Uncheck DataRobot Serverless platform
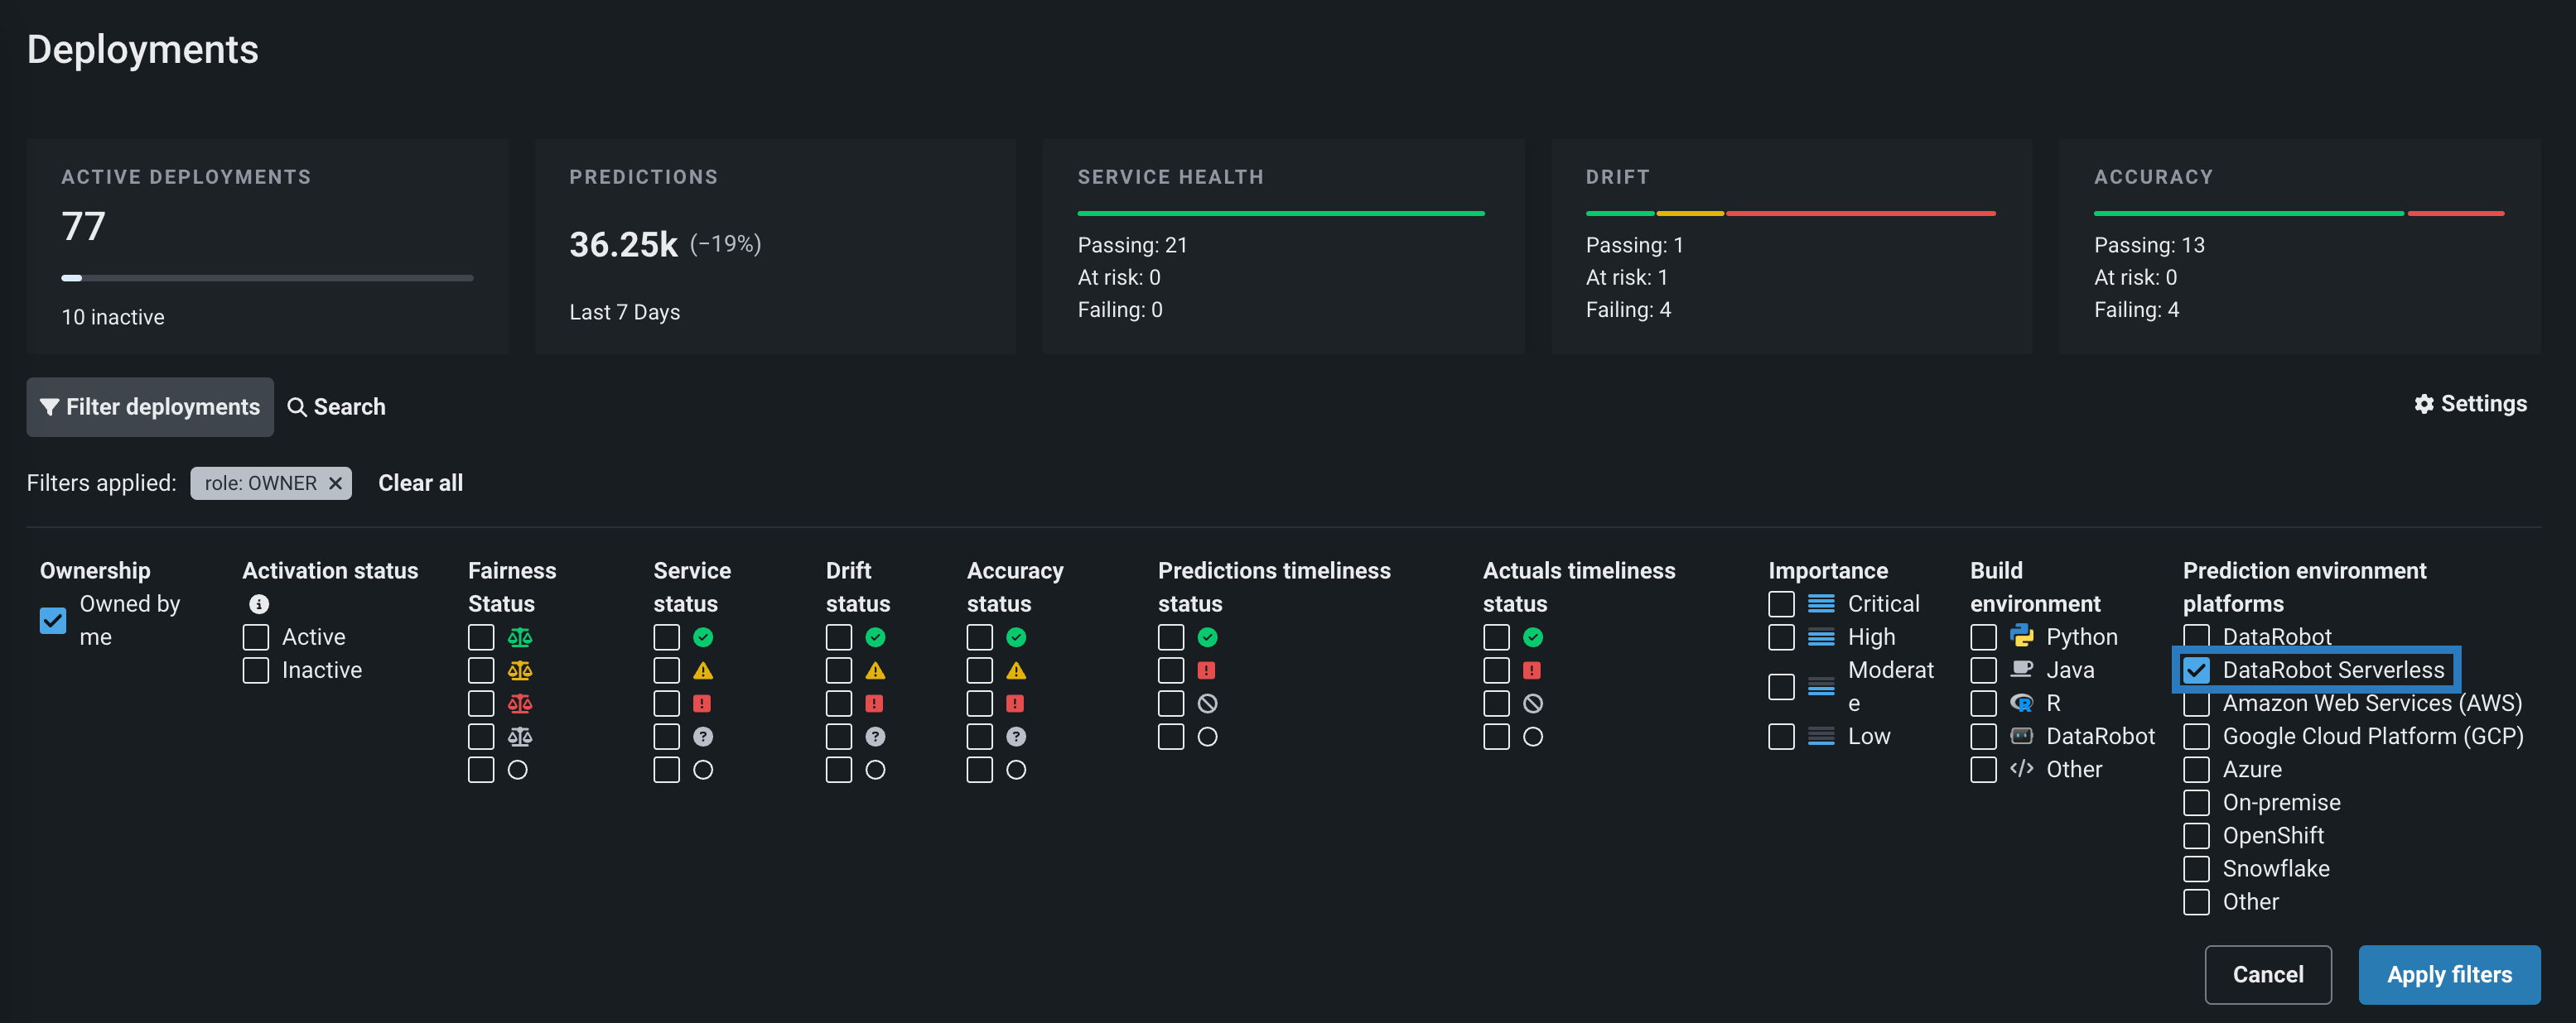This screenshot has height=1023, width=2576. click(x=2196, y=670)
